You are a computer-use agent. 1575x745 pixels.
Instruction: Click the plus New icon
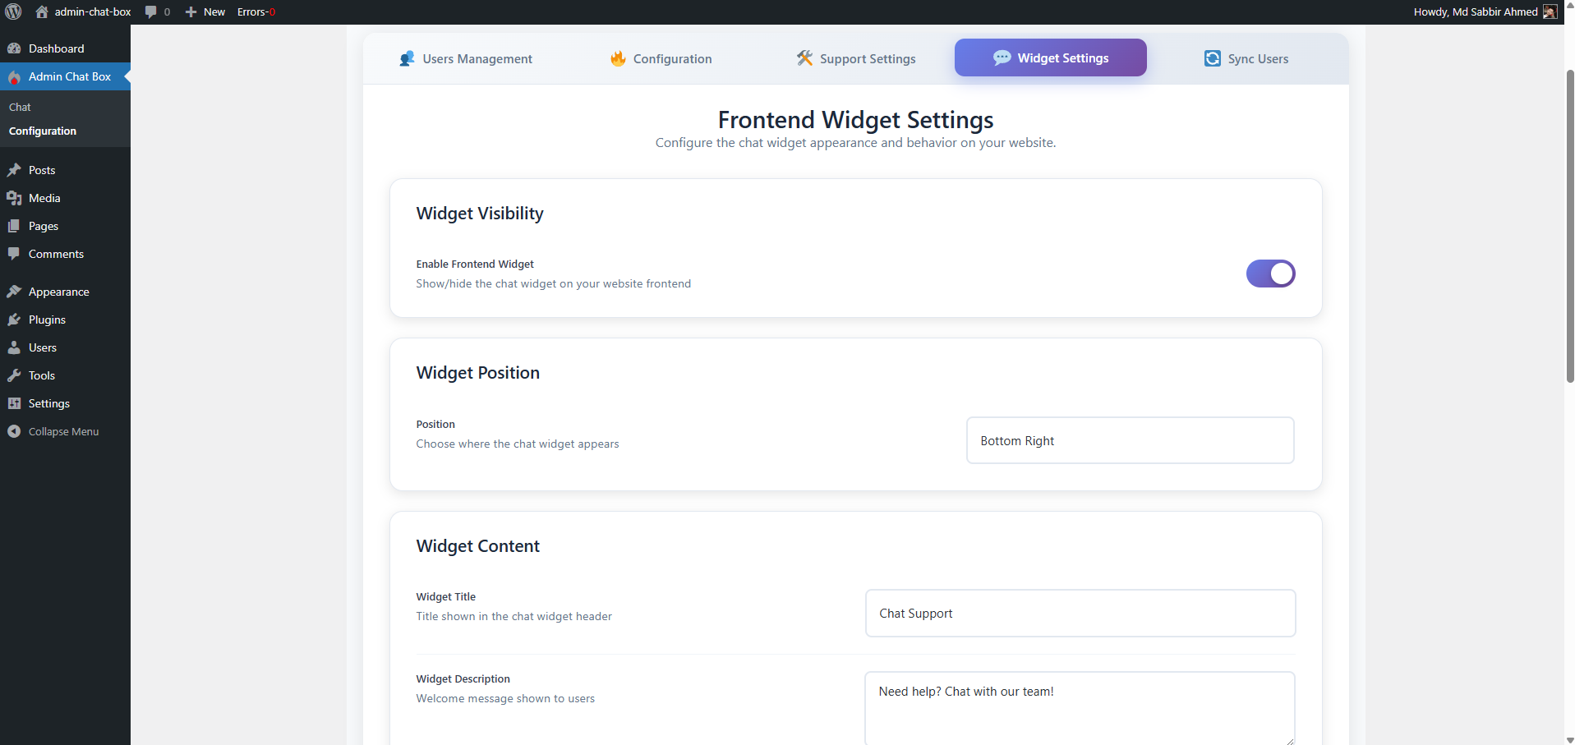191,12
